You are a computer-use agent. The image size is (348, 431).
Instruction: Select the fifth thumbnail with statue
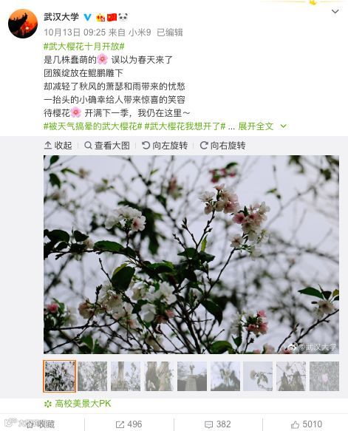[192, 376]
